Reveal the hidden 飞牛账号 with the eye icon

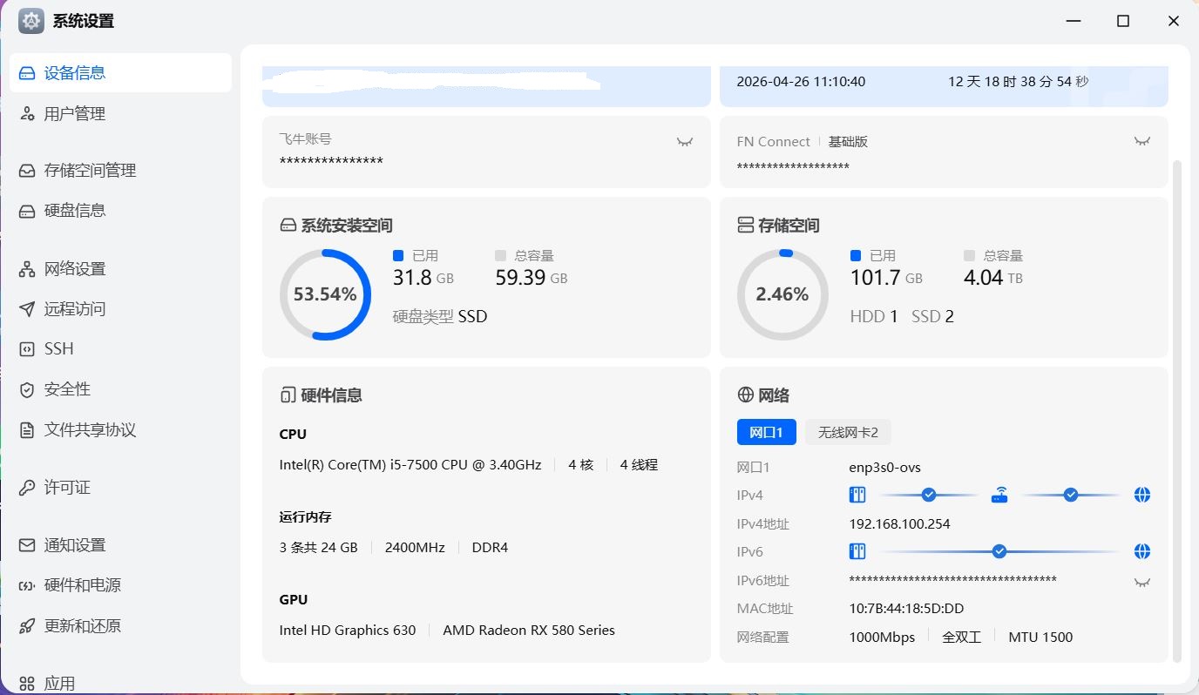(x=685, y=142)
